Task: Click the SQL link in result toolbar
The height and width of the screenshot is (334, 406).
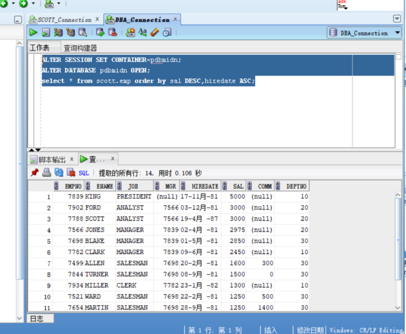Action: point(84,173)
